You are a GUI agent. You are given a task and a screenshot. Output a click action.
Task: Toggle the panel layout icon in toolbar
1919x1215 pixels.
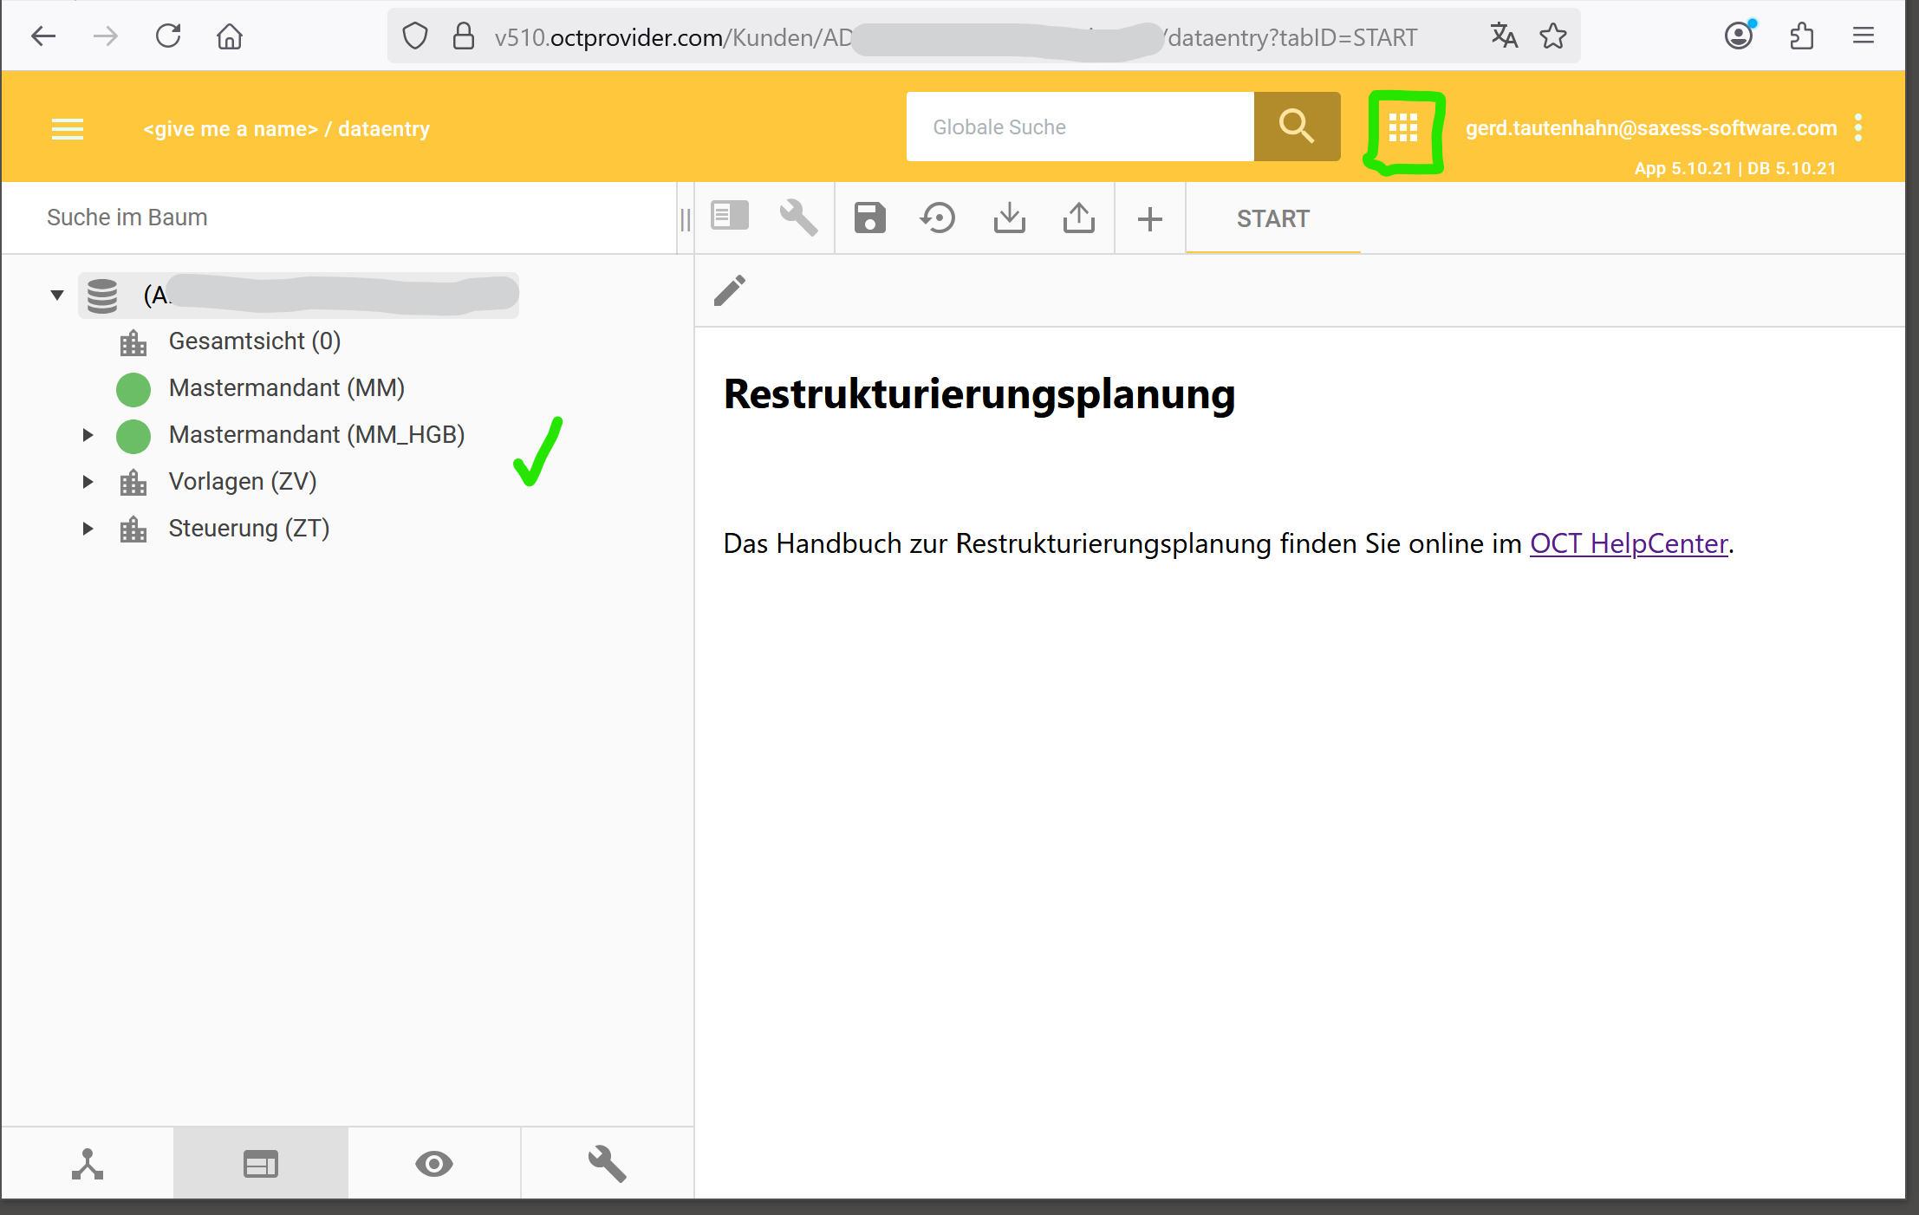[730, 216]
